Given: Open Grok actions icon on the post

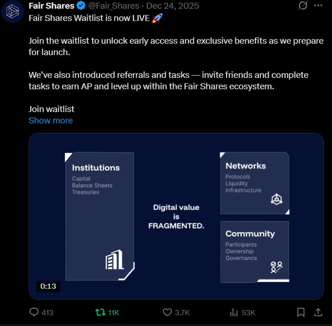Looking at the screenshot, I should [302, 6].
